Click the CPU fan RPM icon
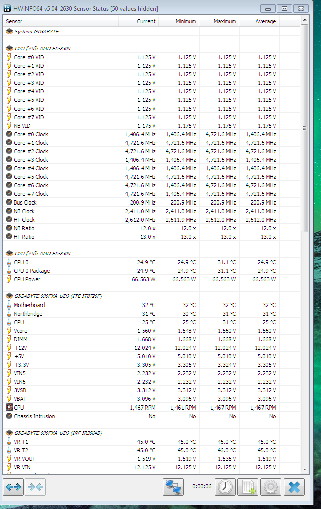This screenshot has height=509, width=321. tap(9, 407)
